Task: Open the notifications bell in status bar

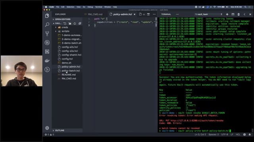Action: tap(250, 135)
